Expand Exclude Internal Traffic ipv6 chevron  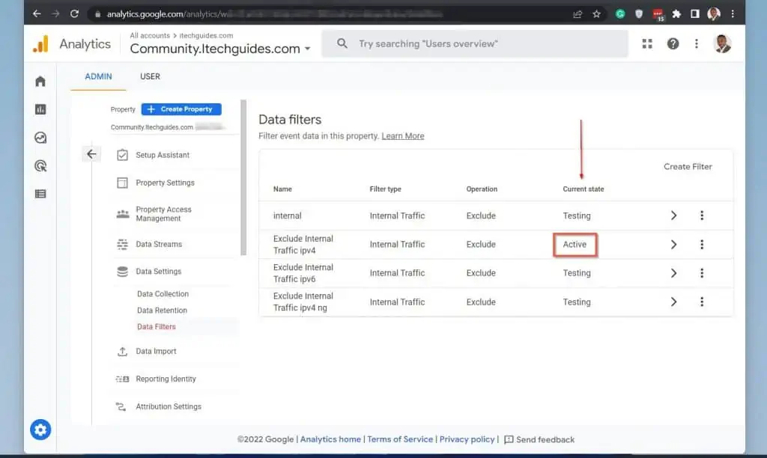tap(673, 273)
